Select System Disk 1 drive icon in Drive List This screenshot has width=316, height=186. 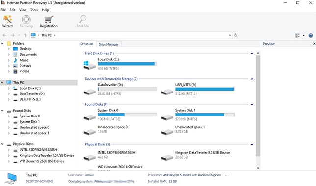coord(167,117)
